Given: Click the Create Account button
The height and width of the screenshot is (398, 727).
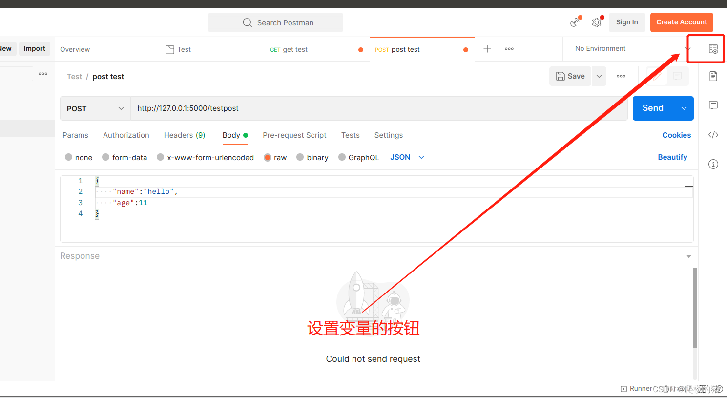Looking at the screenshot, I should [682, 22].
